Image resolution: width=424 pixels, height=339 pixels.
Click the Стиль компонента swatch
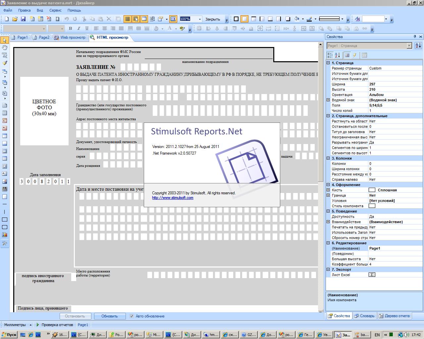tap(372, 206)
